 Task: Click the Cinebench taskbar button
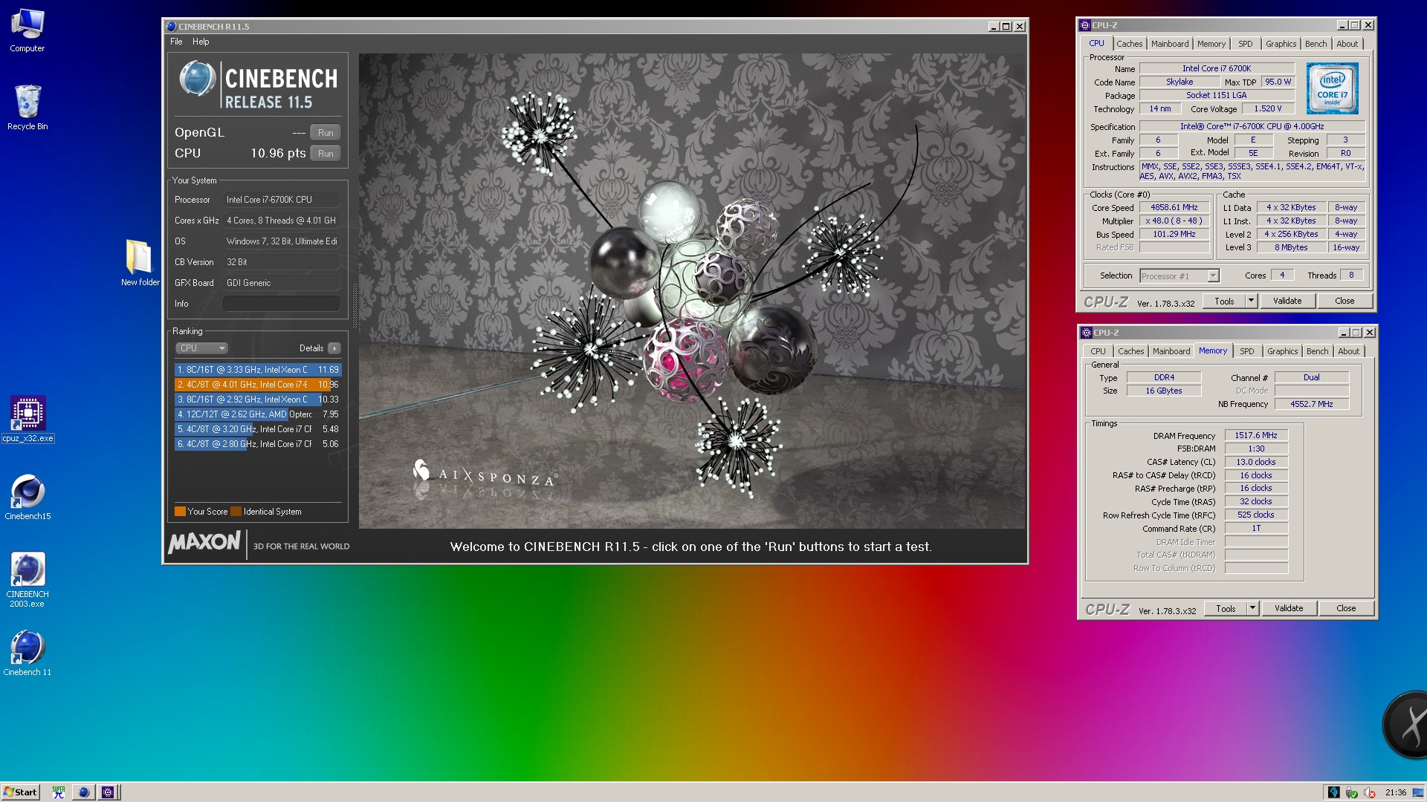point(84,792)
